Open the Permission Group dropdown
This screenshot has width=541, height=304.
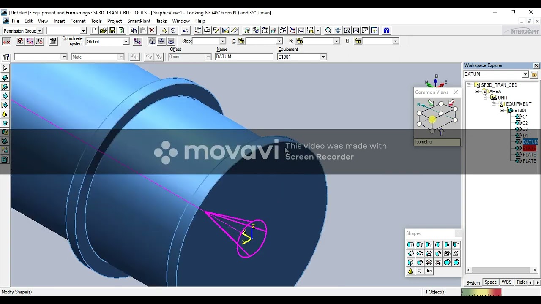pos(40,31)
